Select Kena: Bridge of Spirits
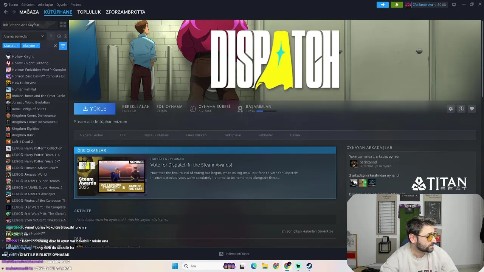The width and height of the screenshot is (484, 272). coord(29,109)
